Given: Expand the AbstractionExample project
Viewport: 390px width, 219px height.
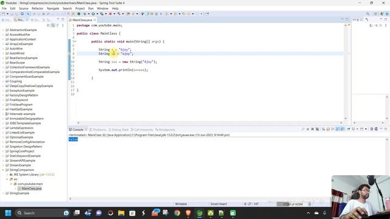Looking at the screenshot, I should coord(3,30).
